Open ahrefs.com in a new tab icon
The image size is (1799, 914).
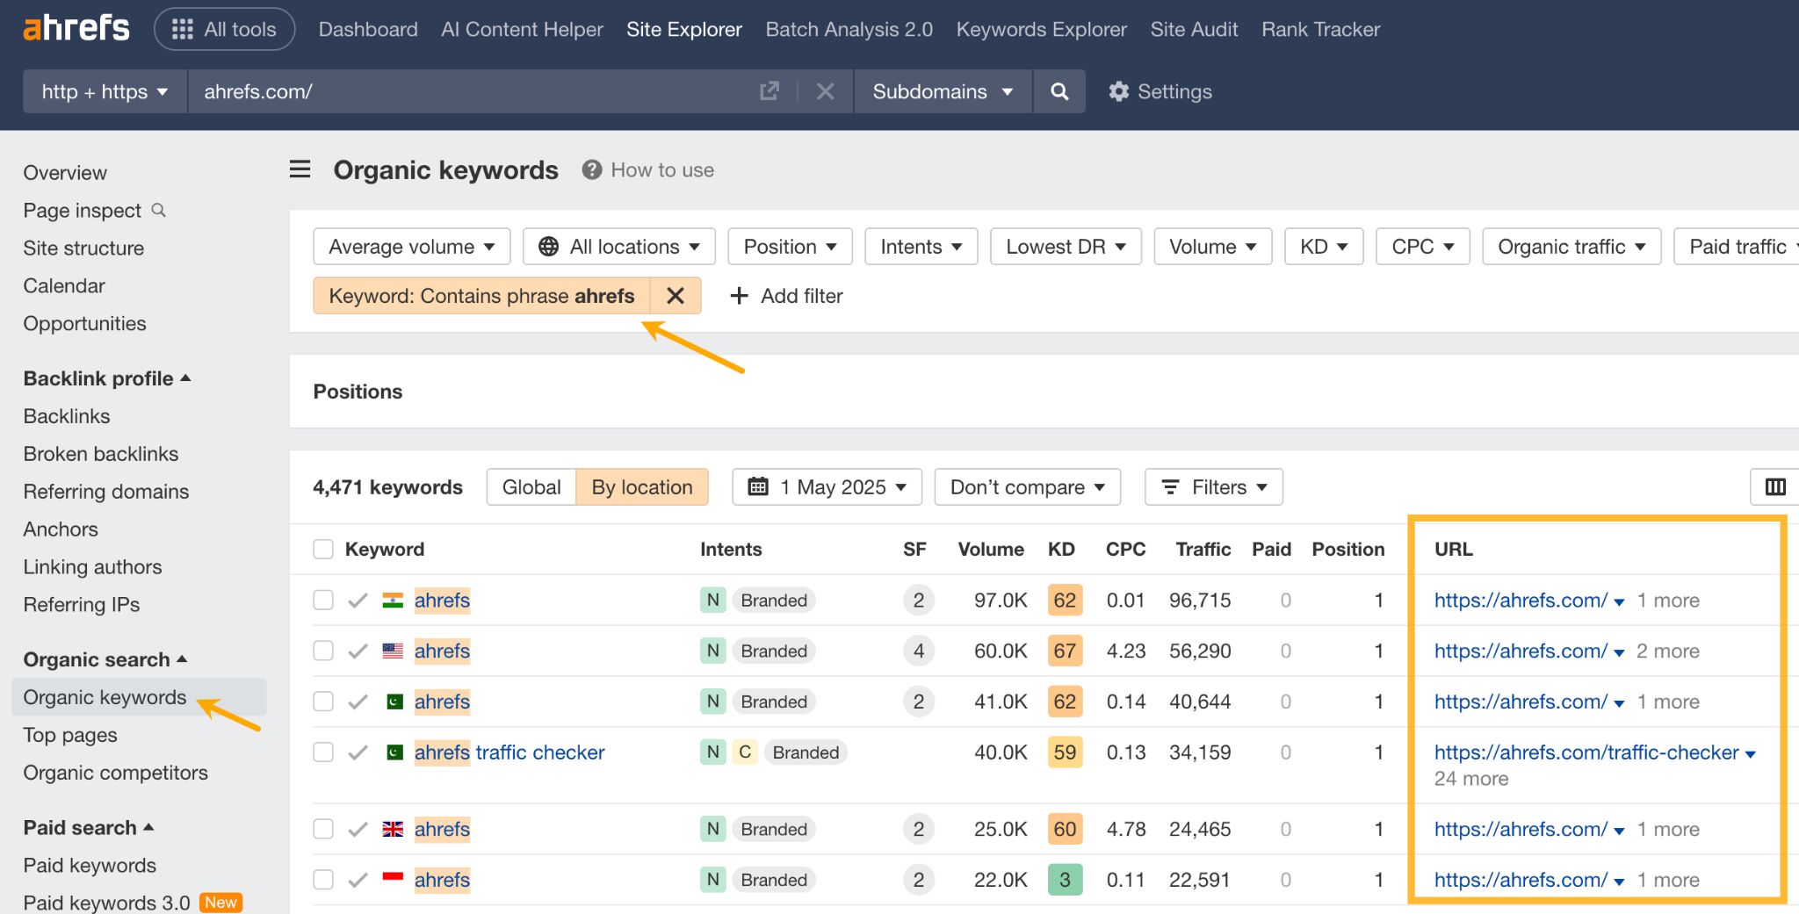(x=769, y=90)
